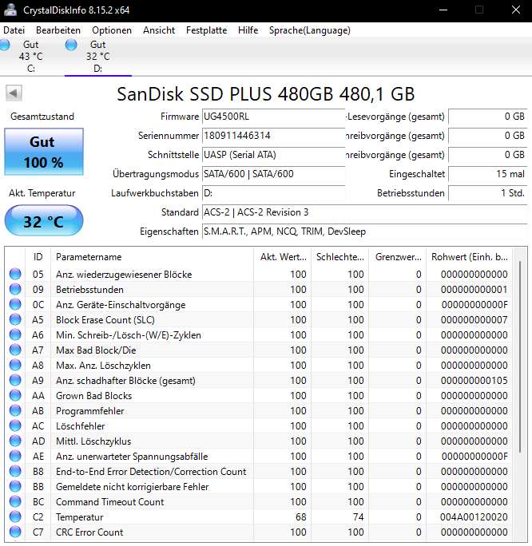
Task: Click raw value 000000000105 in row A9
Action: pyautogui.click(x=474, y=380)
